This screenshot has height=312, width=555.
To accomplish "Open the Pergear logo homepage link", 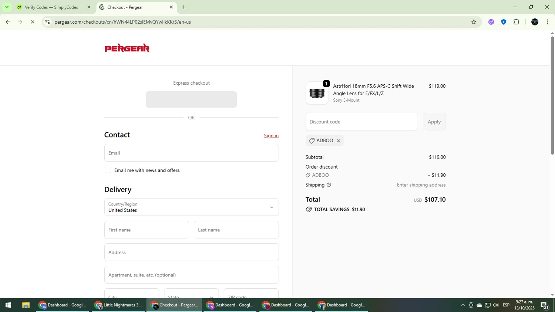I will coord(127,48).
